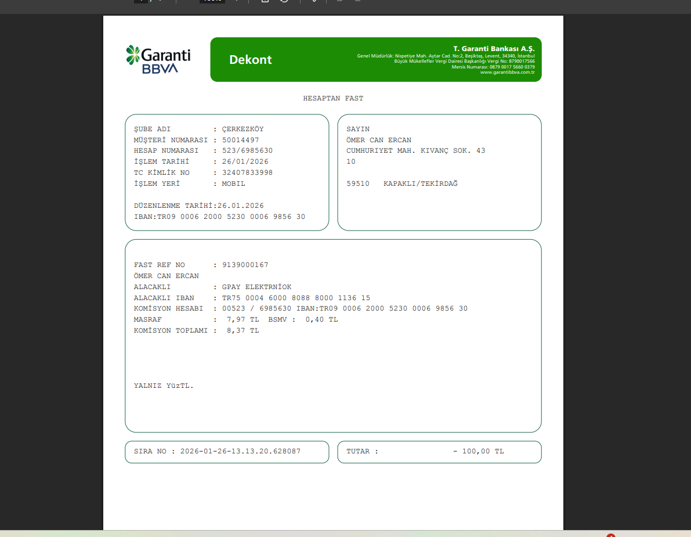691x537 pixels.
Task: Select 'T. Garanti Bankası A.Ş.' title
Action: [494, 49]
